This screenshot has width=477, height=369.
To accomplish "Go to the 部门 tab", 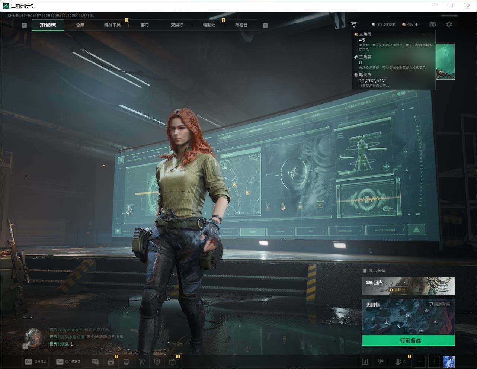I will coord(145,25).
